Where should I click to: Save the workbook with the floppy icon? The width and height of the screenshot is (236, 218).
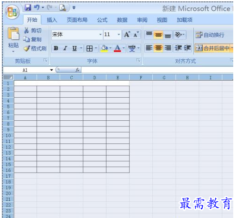coord(28,7)
